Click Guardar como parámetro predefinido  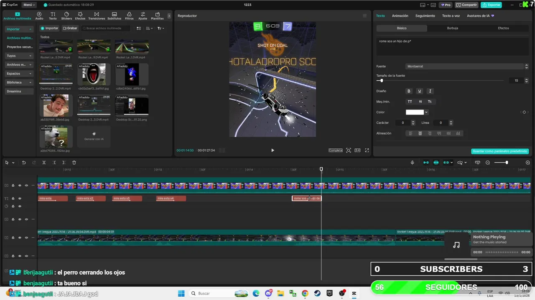pyautogui.click(x=500, y=151)
